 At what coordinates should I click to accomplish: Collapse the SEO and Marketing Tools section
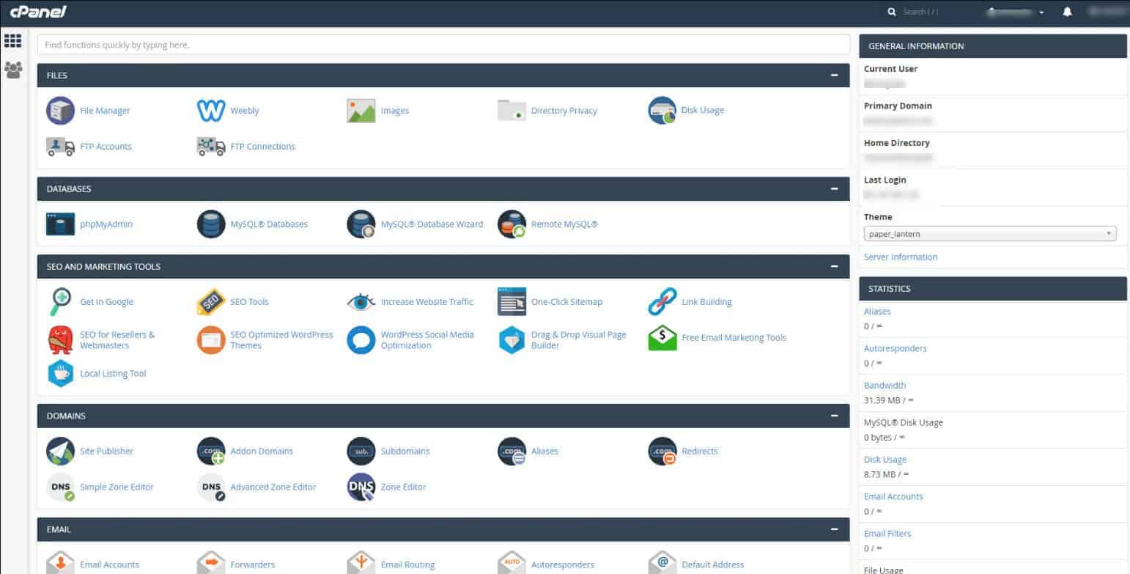pyautogui.click(x=834, y=267)
